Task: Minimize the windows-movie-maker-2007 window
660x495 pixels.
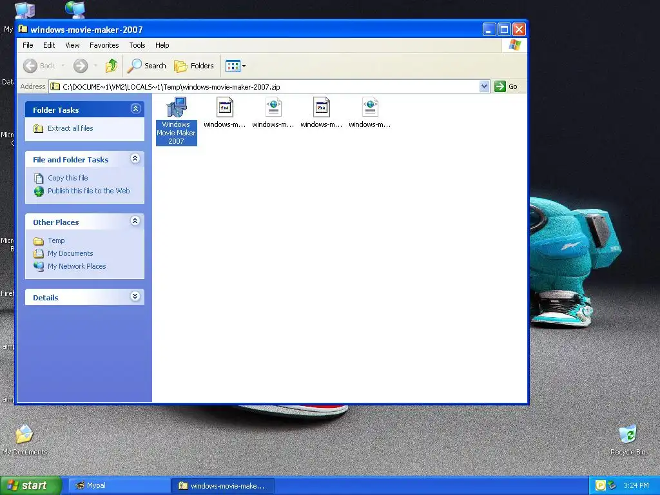Action: [489, 30]
